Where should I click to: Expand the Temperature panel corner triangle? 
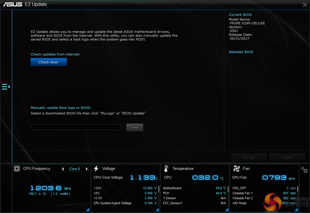[227, 209]
